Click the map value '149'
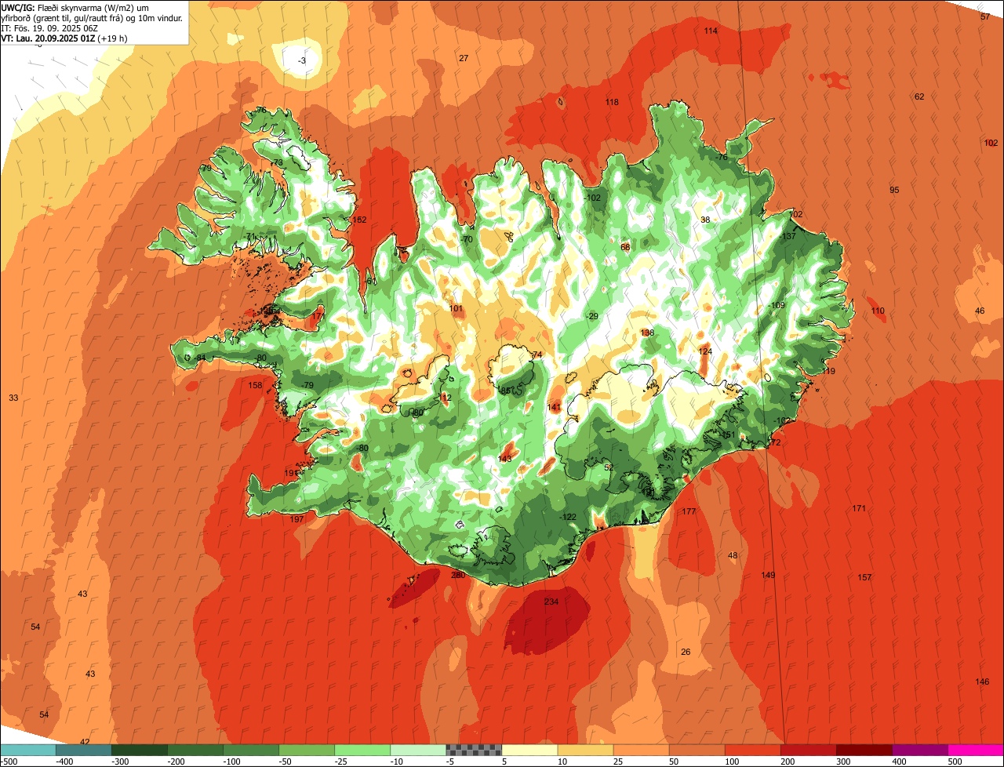Viewport: 1004px width, 767px height. pyautogui.click(x=768, y=575)
